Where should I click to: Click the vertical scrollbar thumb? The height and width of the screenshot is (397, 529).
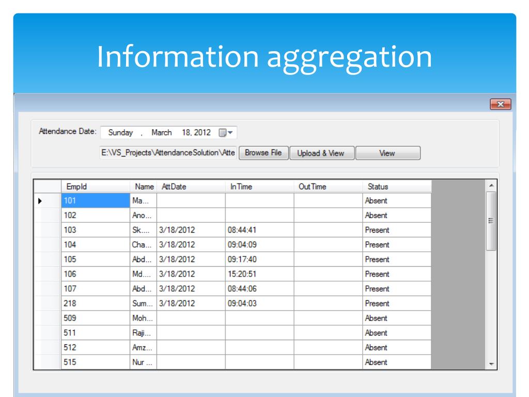491,221
